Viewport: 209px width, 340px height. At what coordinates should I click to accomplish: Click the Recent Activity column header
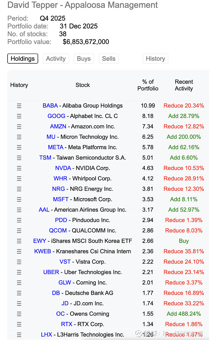tap(184, 85)
